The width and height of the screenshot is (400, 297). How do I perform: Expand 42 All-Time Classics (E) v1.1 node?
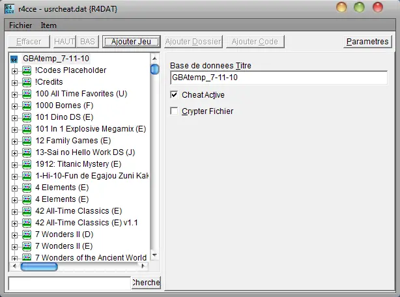tap(14, 223)
